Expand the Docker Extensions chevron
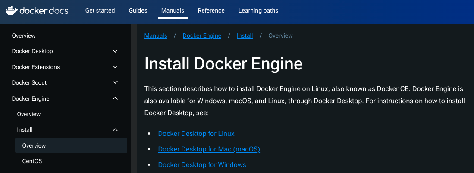 point(115,67)
